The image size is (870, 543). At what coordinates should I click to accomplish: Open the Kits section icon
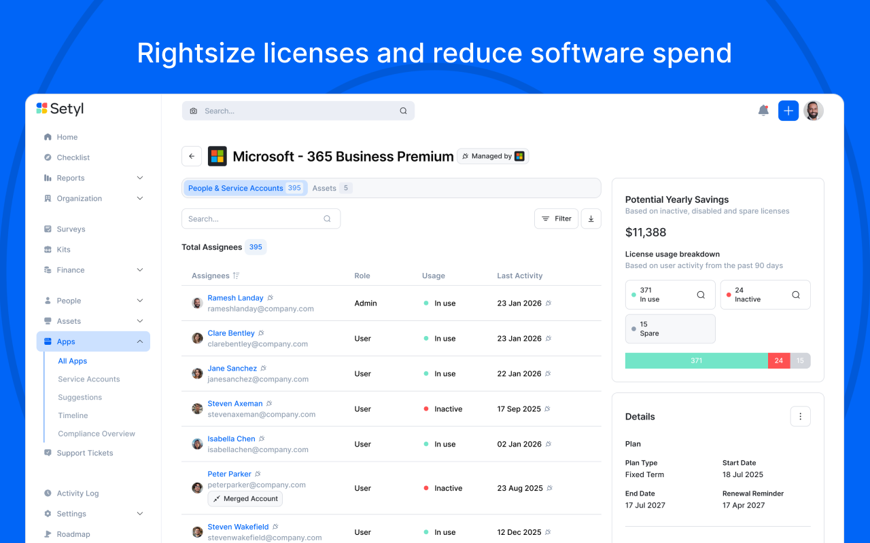point(48,249)
